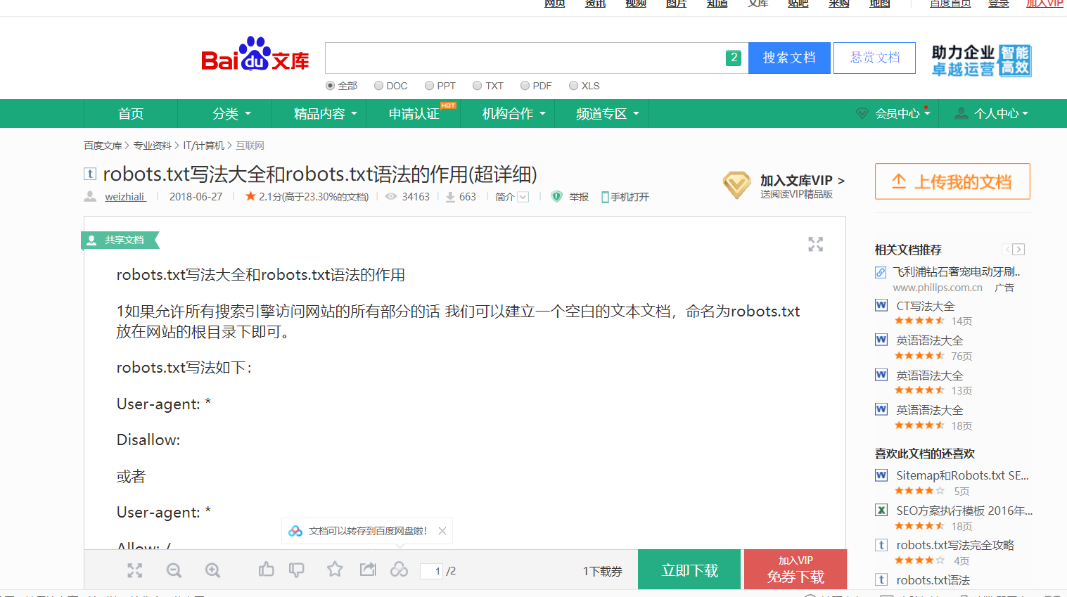The image size is (1067, 597).
Task: Go to next related documents page
Action: (1018, 250)
